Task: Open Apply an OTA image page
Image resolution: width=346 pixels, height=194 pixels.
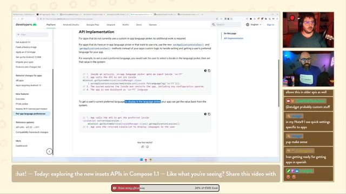Action: [25, 52]
